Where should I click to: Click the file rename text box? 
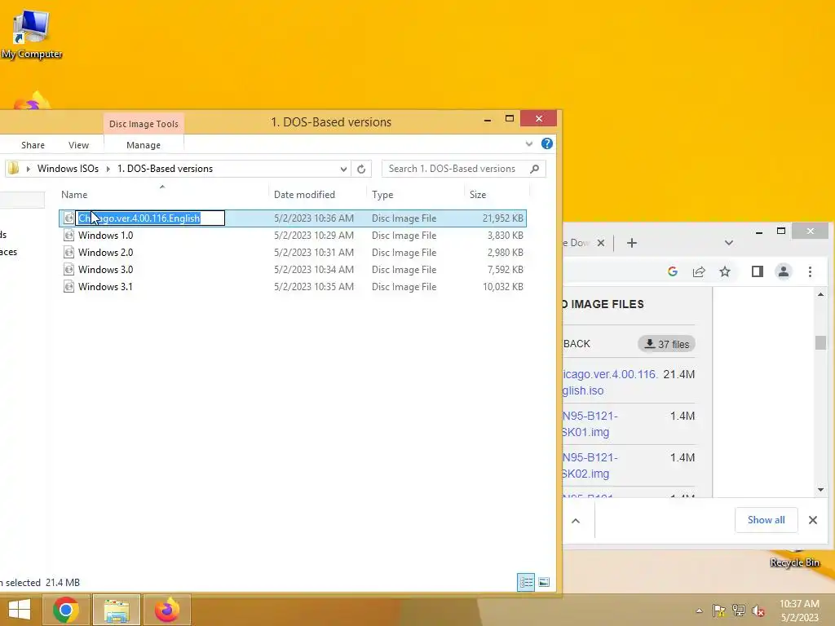point(150,218)
